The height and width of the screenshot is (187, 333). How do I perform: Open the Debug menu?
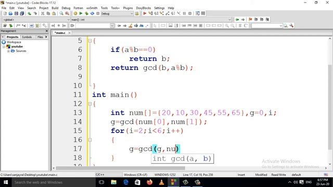pos(66,8)
